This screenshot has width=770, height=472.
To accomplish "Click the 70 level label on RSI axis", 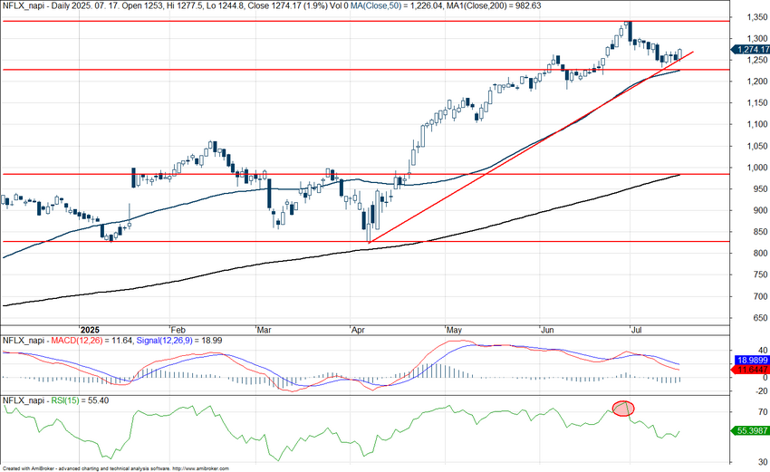I will click(763, 411).
